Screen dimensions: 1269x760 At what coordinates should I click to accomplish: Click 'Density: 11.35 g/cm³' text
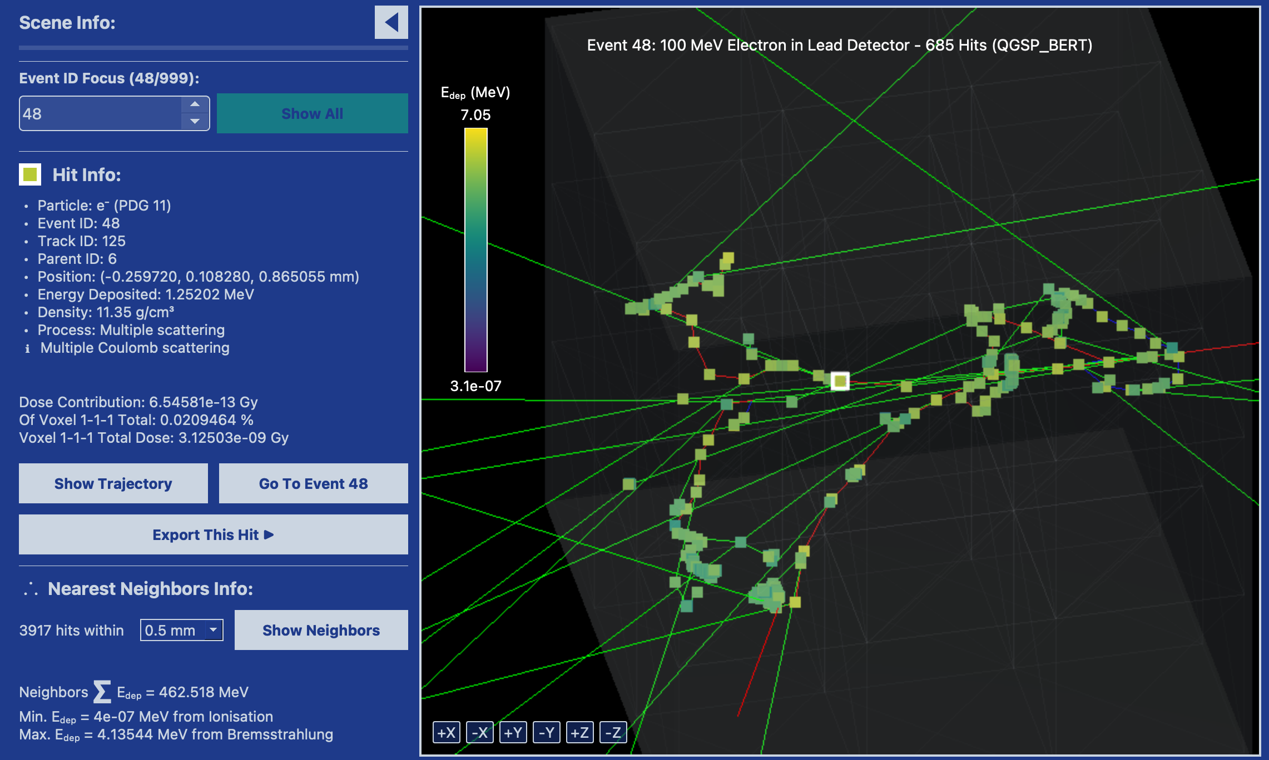pyautogui.click(x=106, y=312)
